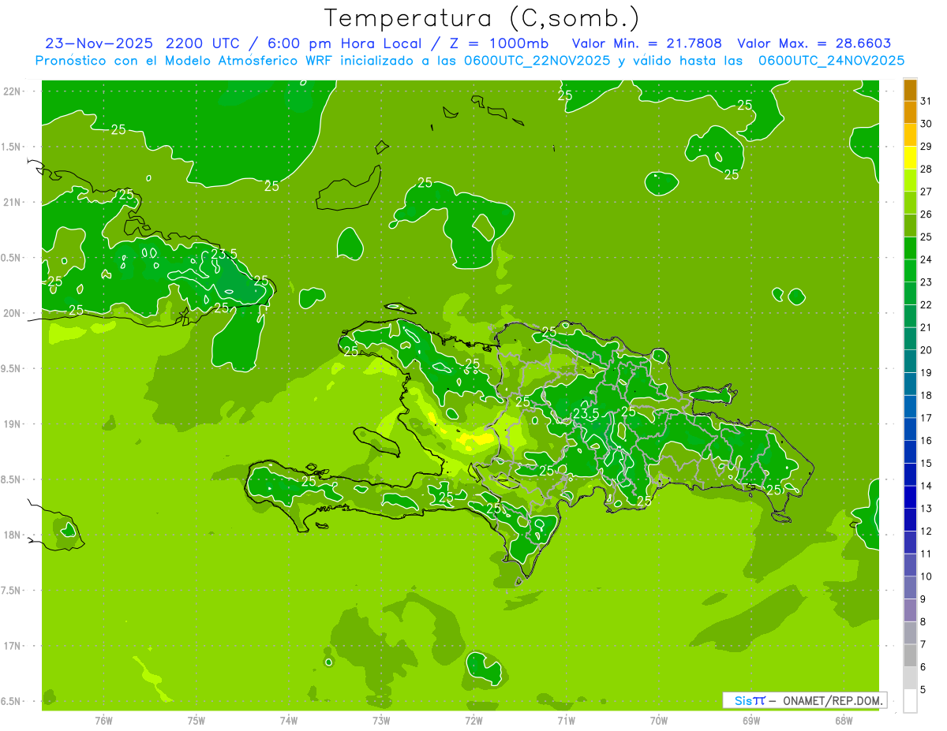Click the legend value "14"
Viewport: 947px width, 731px height.
click(x=926, y=486)
